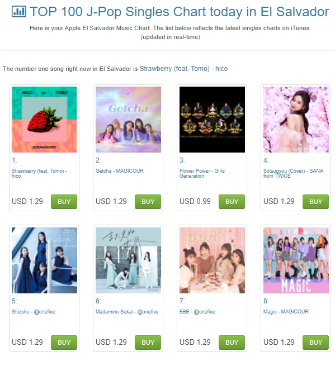Buy Getcha by MAGICOUR

pyautogui.click(x=148, y=202)
